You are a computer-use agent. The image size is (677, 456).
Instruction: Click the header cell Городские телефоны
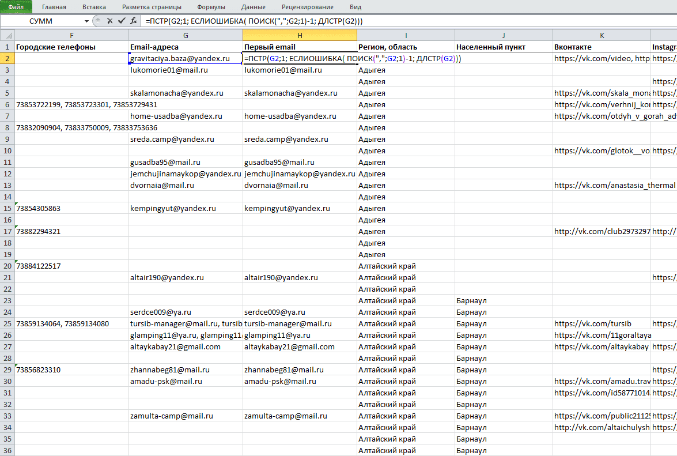click(71, 47)
